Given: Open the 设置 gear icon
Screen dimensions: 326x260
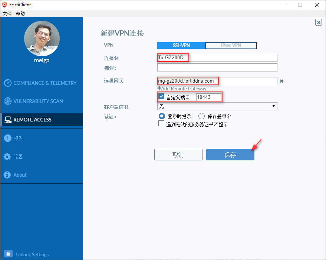Looking at the screenshot, I should tap(7, 157).
